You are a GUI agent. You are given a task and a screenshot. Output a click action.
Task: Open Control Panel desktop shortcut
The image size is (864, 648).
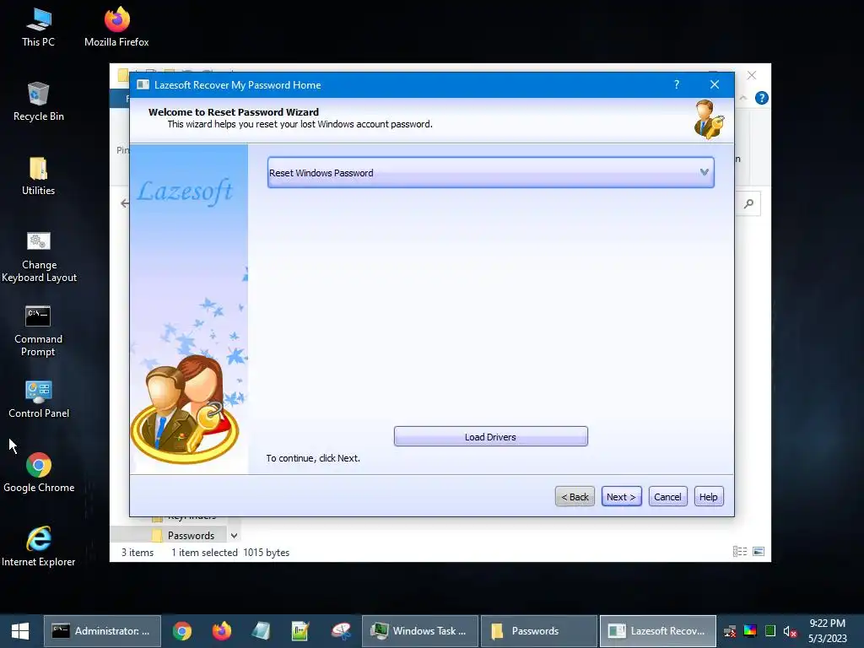(x=39, y=399)
